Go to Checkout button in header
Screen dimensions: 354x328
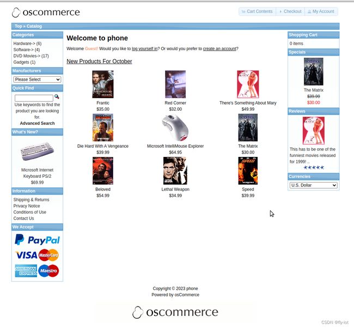pyautogui.click(x=290, y=11)
